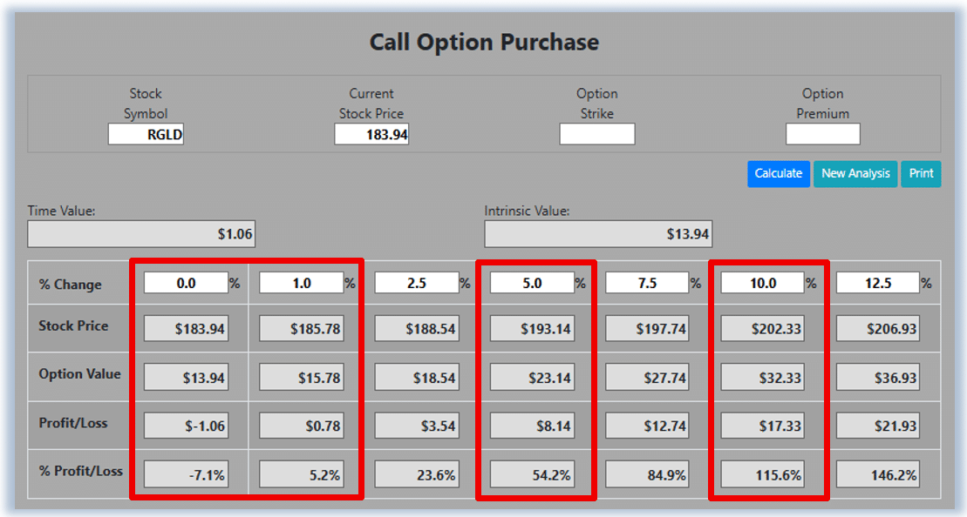Image resolution: width=967 pixels, height=517 pixels.
Task: Focus the Stock Symbol field showing RGLD
Action: tap(146, 134)
